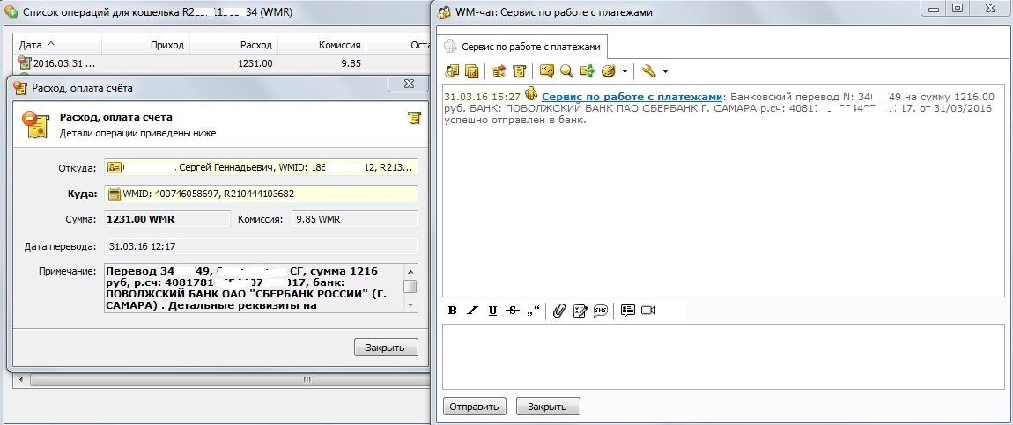1013x425 pixels.
Task: Click 'Сервис по работе с платежами' sender link
Action: [632, 96]
